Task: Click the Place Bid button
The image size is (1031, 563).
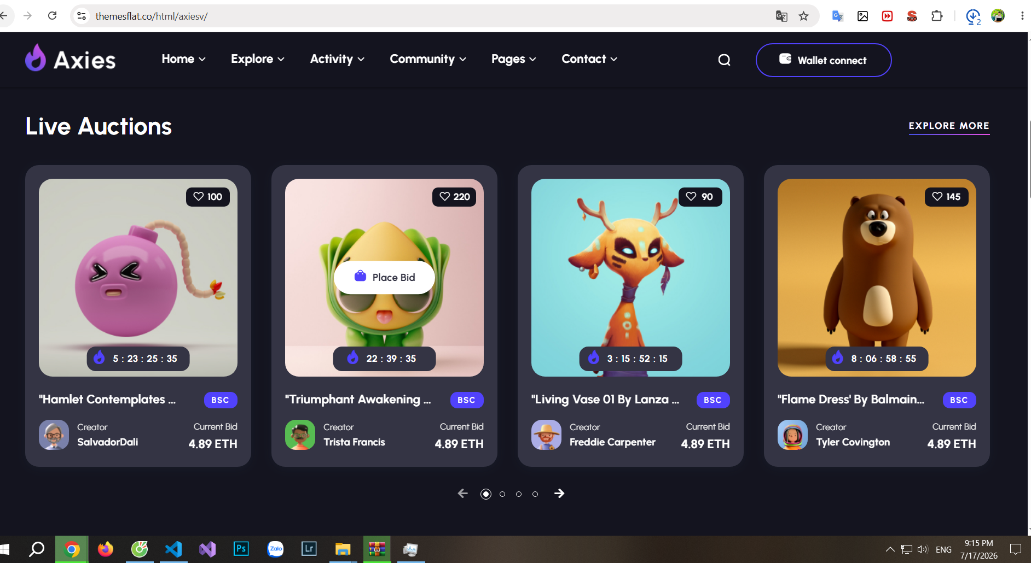Action: [x=384, y=278]
